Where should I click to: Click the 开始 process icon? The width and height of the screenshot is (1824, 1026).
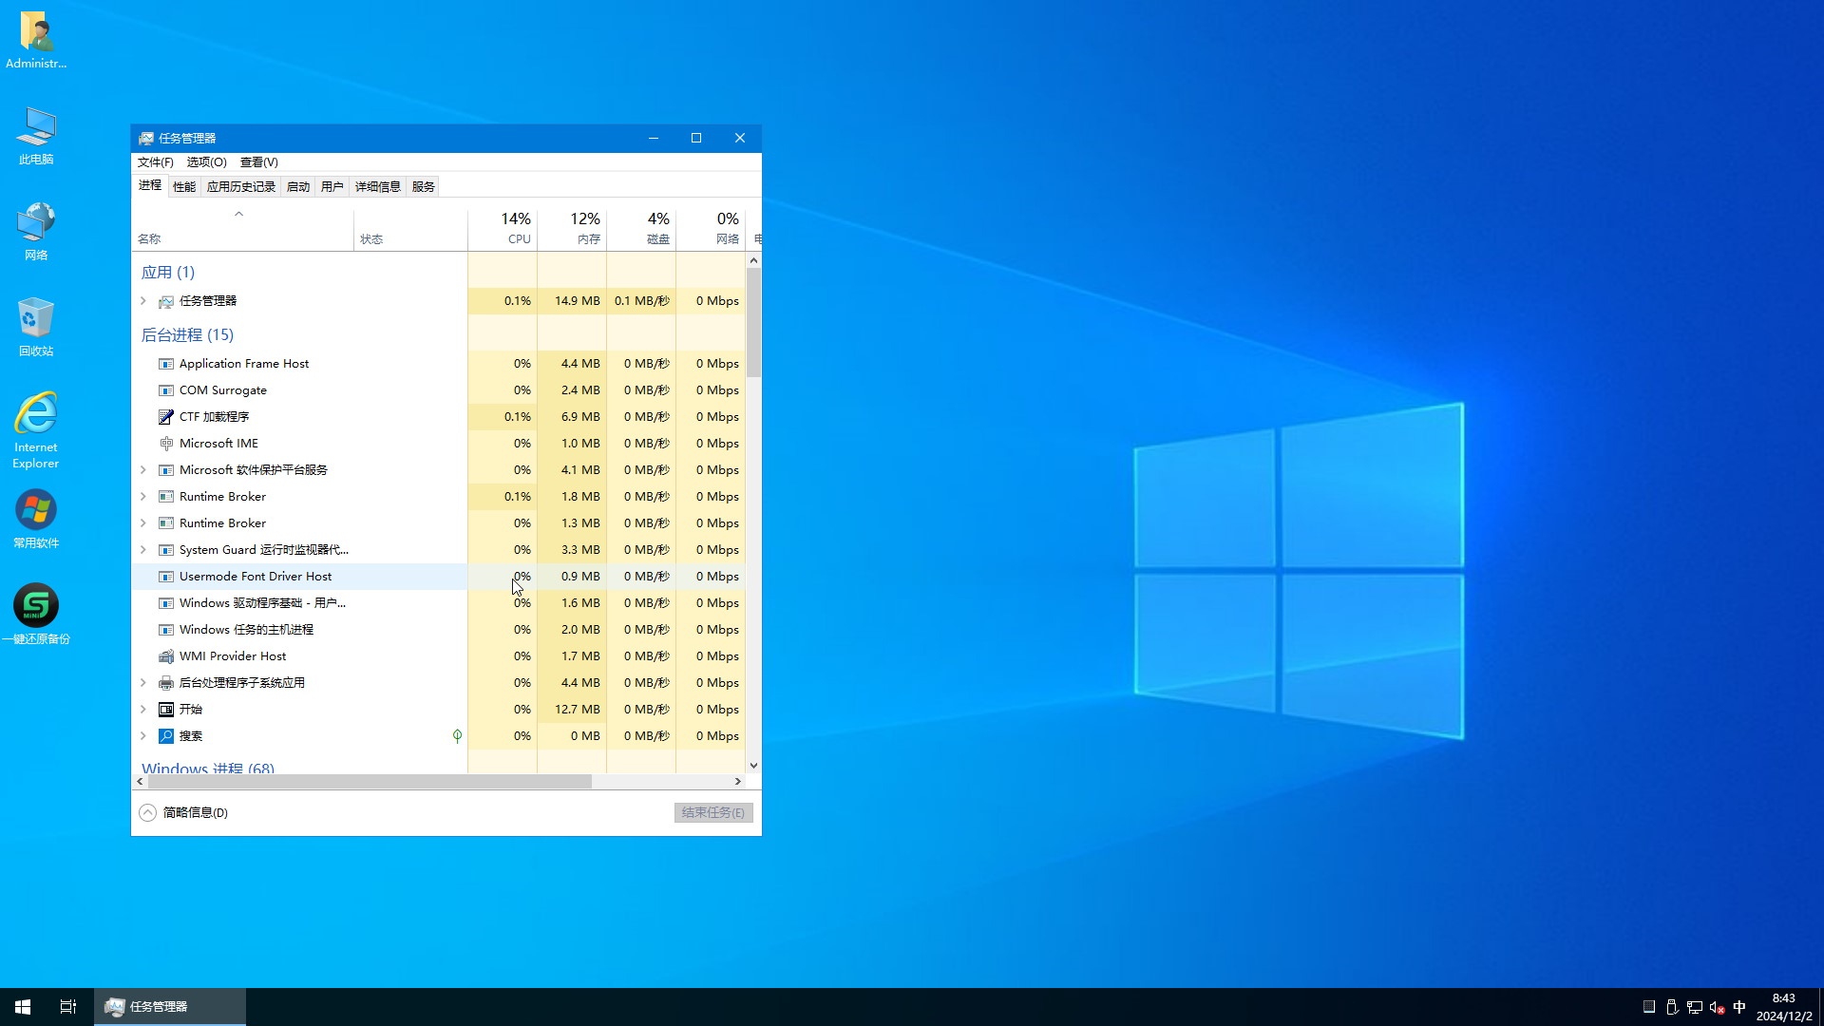166,710
